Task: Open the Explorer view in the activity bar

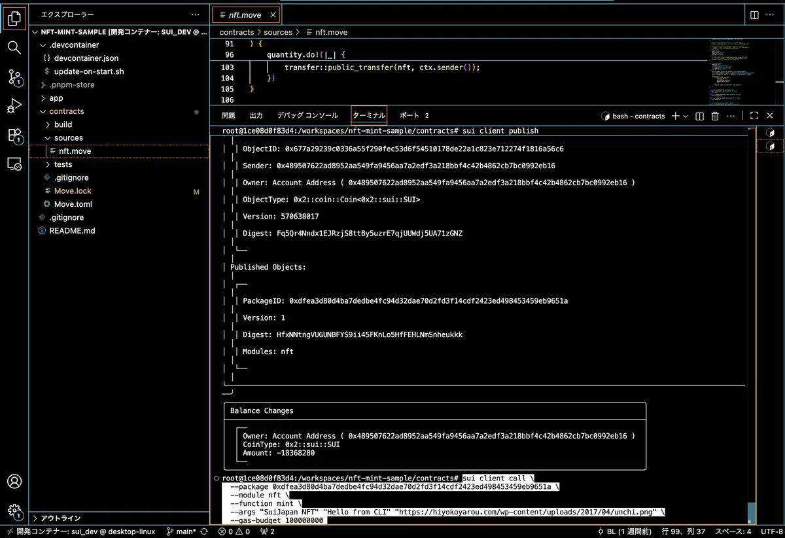Action: coord(14,18)
